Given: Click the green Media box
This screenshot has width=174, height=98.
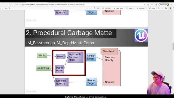Looking at the screenshot, I should (x=42, y=55).
